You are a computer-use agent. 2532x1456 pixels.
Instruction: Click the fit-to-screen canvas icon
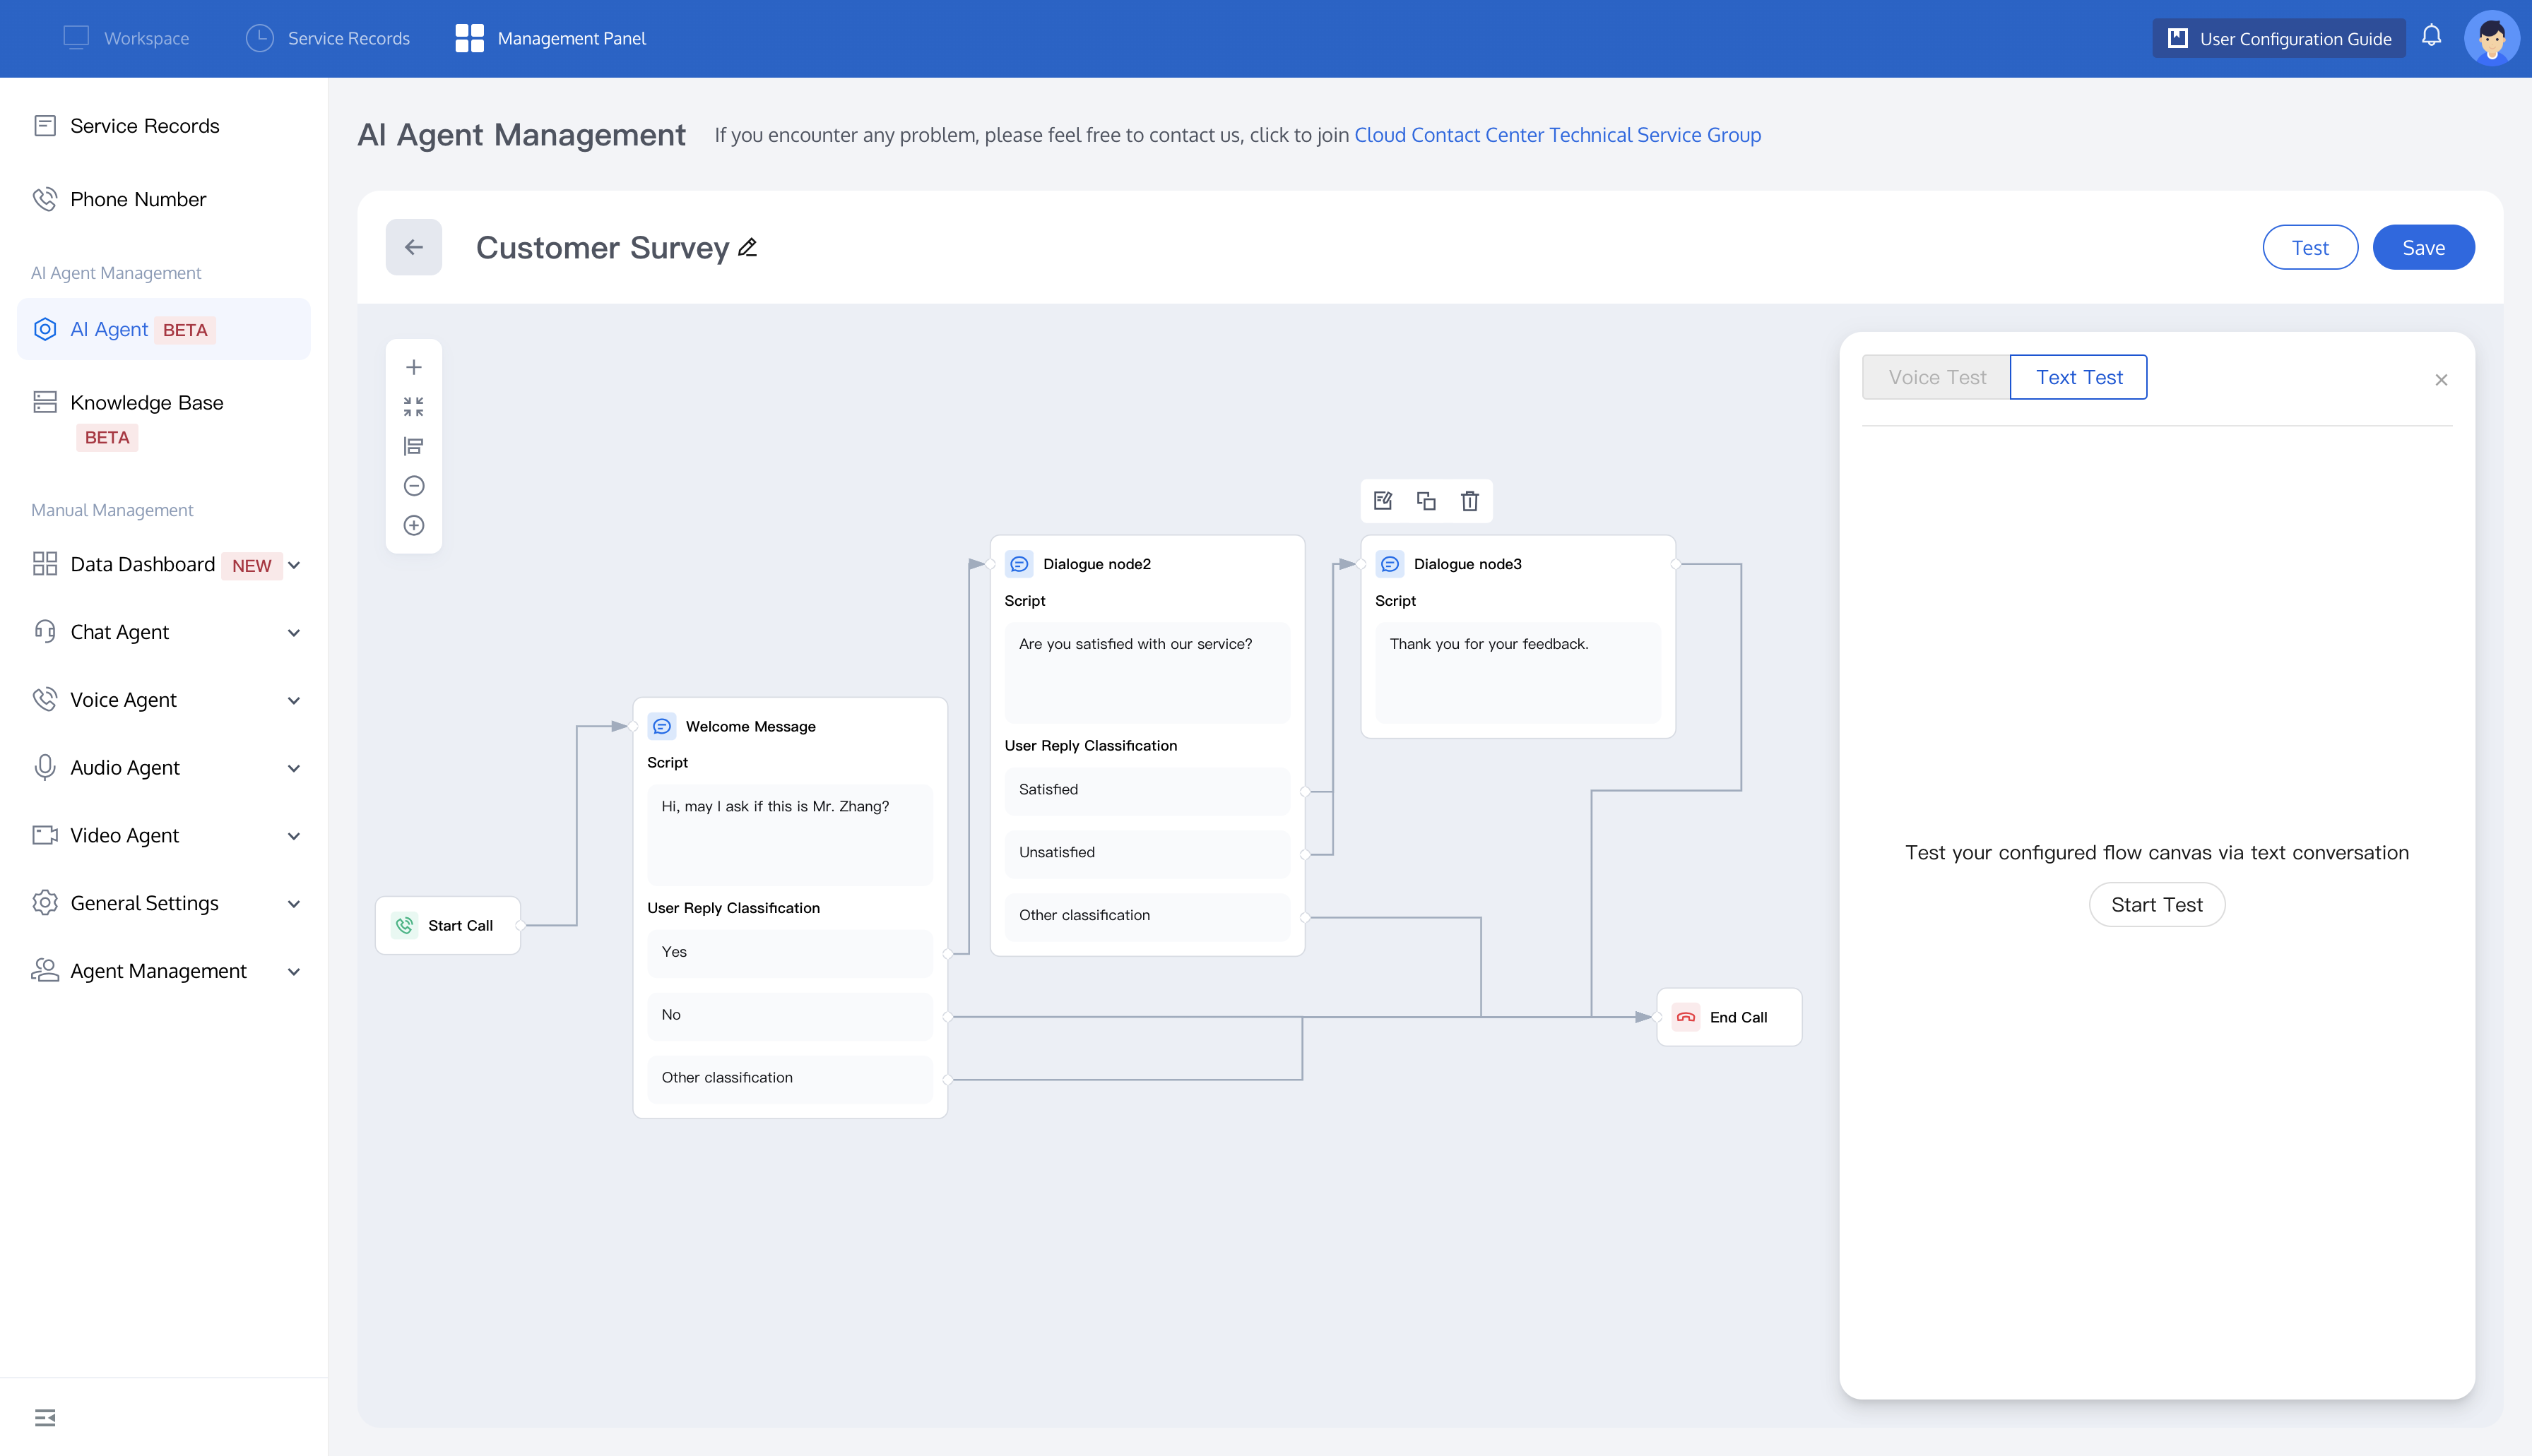click(413, 406)
